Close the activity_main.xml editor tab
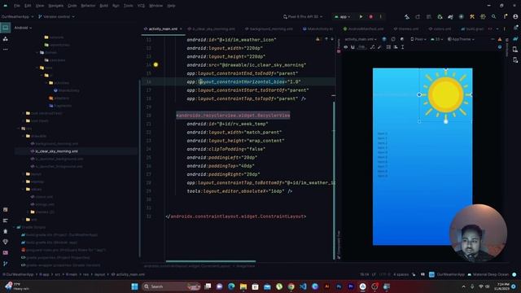This screenshot has width=521, height=293. click(x=181, y=29)
